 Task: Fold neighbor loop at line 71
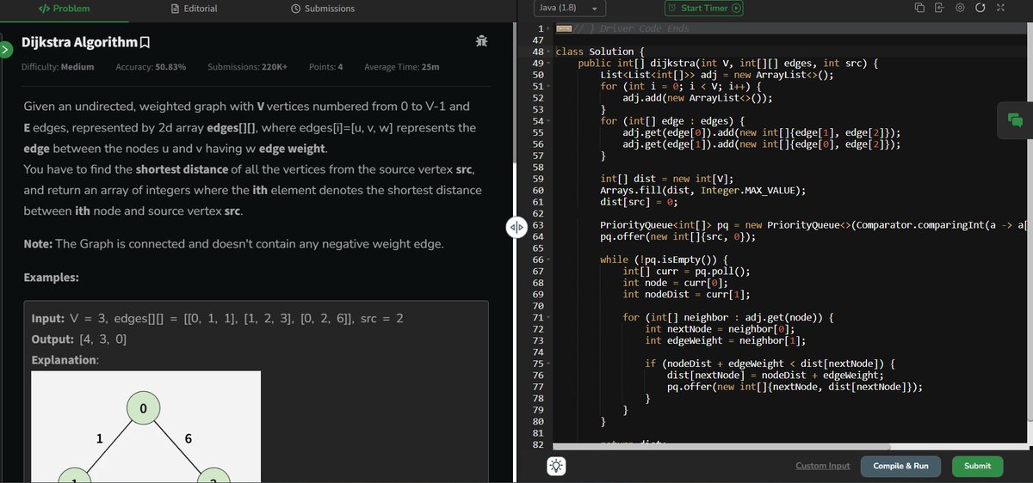[x=549, y=317]
